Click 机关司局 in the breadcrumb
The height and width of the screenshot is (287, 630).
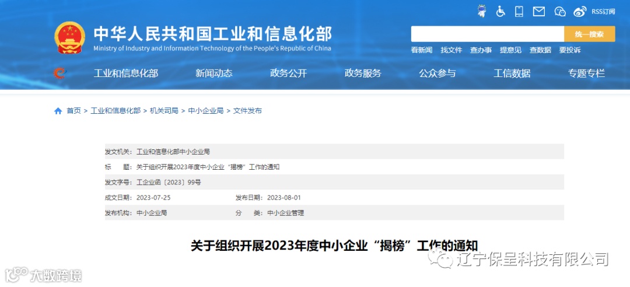click(x=164, y=111)
